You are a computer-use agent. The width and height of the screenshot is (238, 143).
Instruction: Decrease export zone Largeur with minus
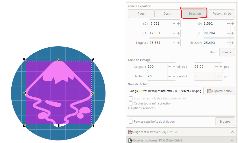point(174,43)
